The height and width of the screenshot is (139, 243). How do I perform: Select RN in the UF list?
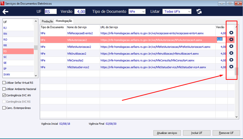[x=18, y=34]
